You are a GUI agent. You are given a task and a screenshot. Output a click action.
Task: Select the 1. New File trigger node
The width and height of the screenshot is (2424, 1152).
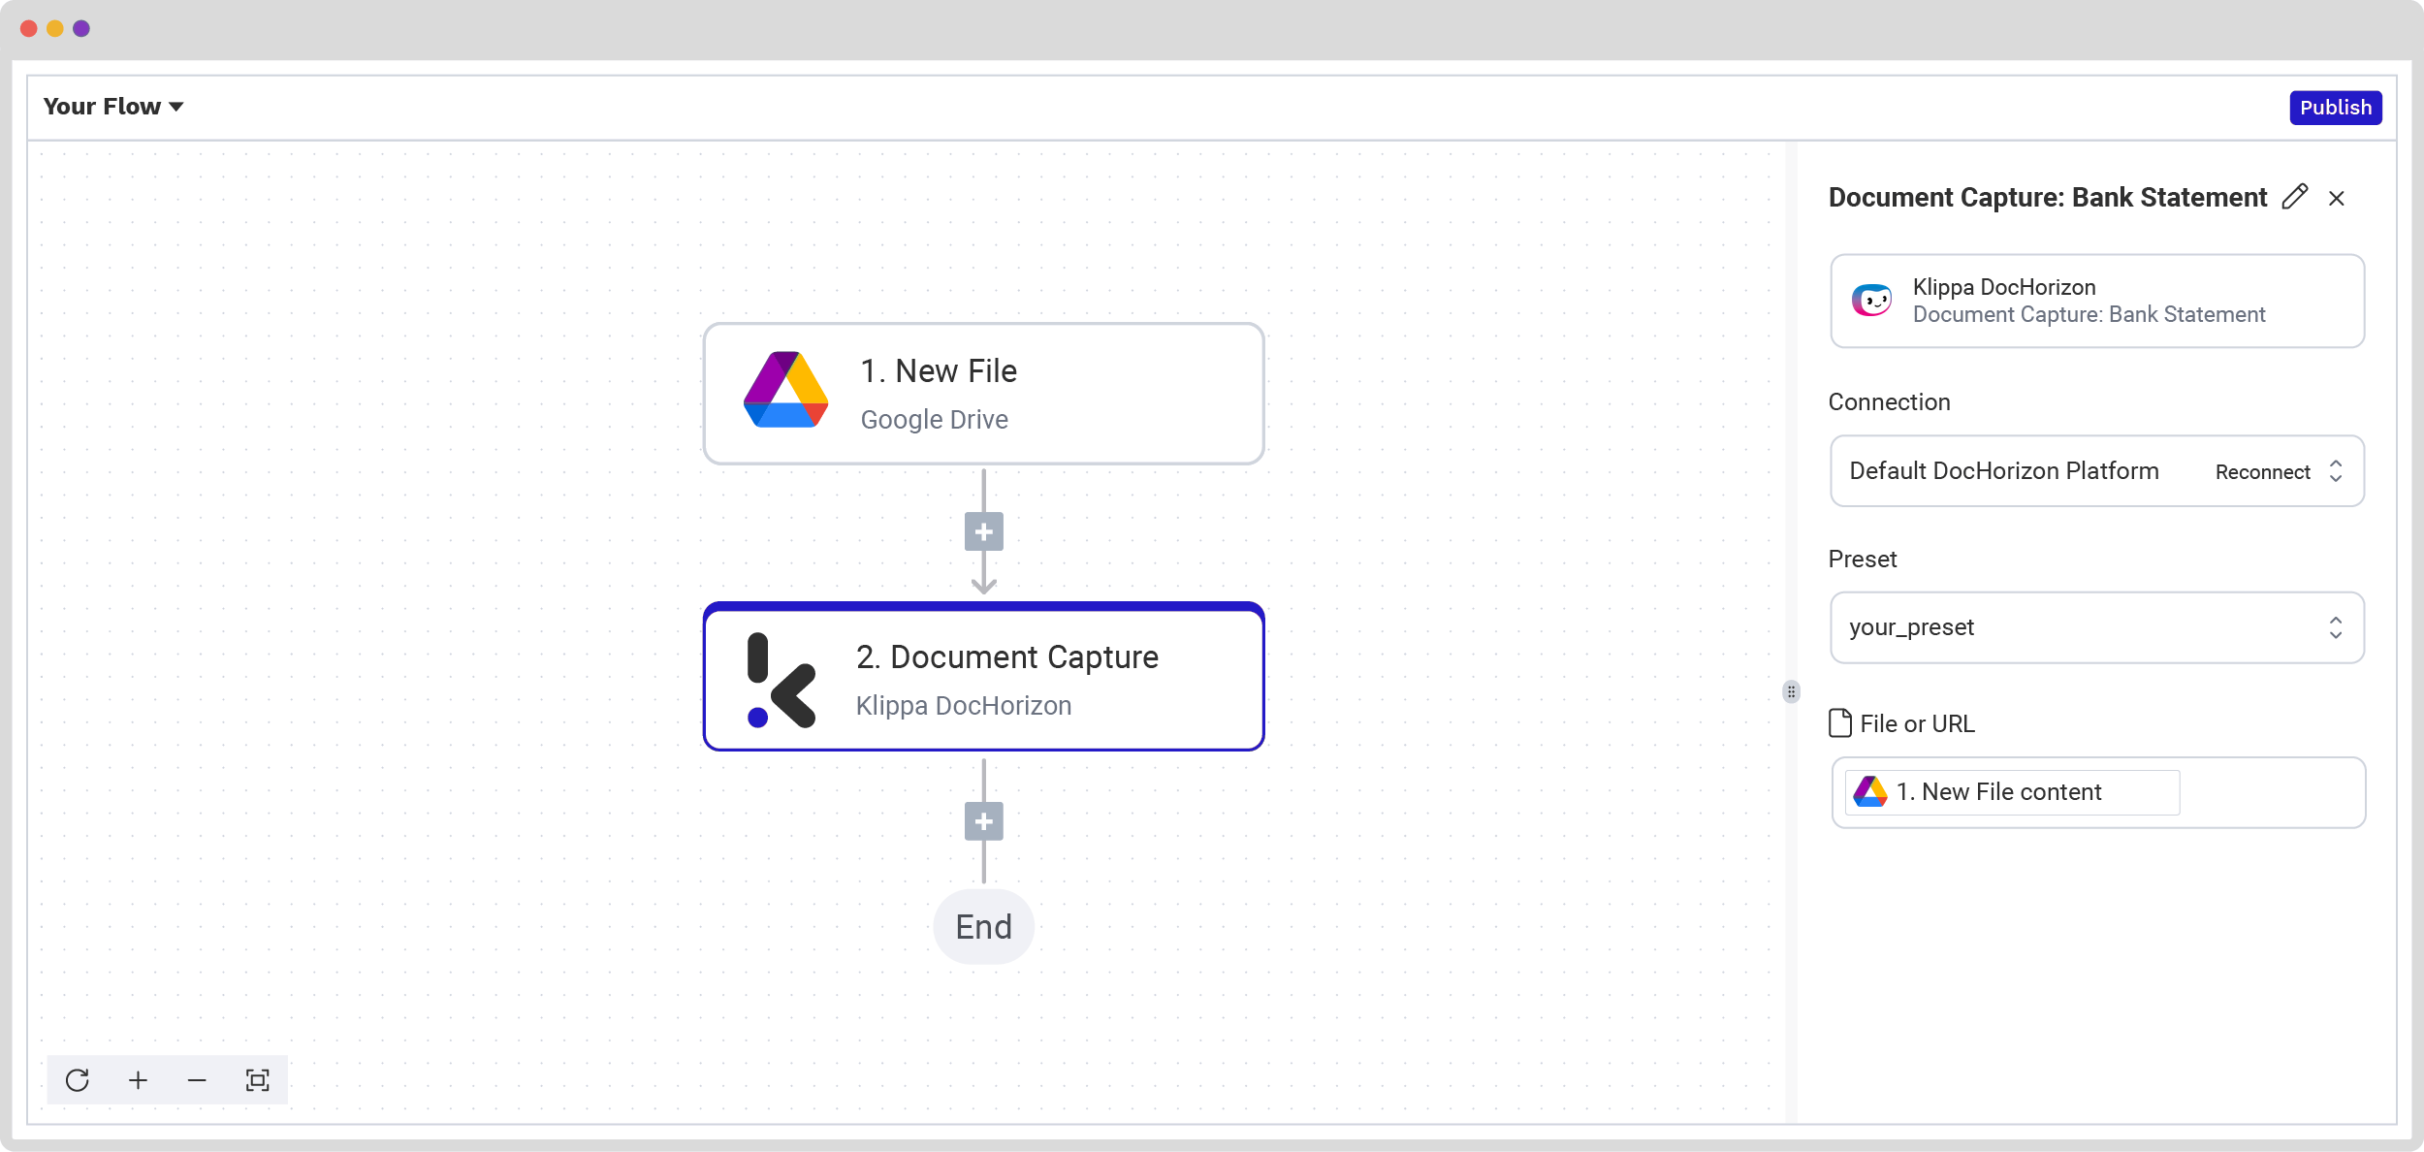pyautogui.click(x=983, y=394)
